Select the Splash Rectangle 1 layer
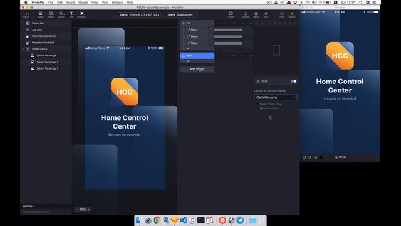Image resolution: width=401 pixels, height=226 pixels. point(46,55)
